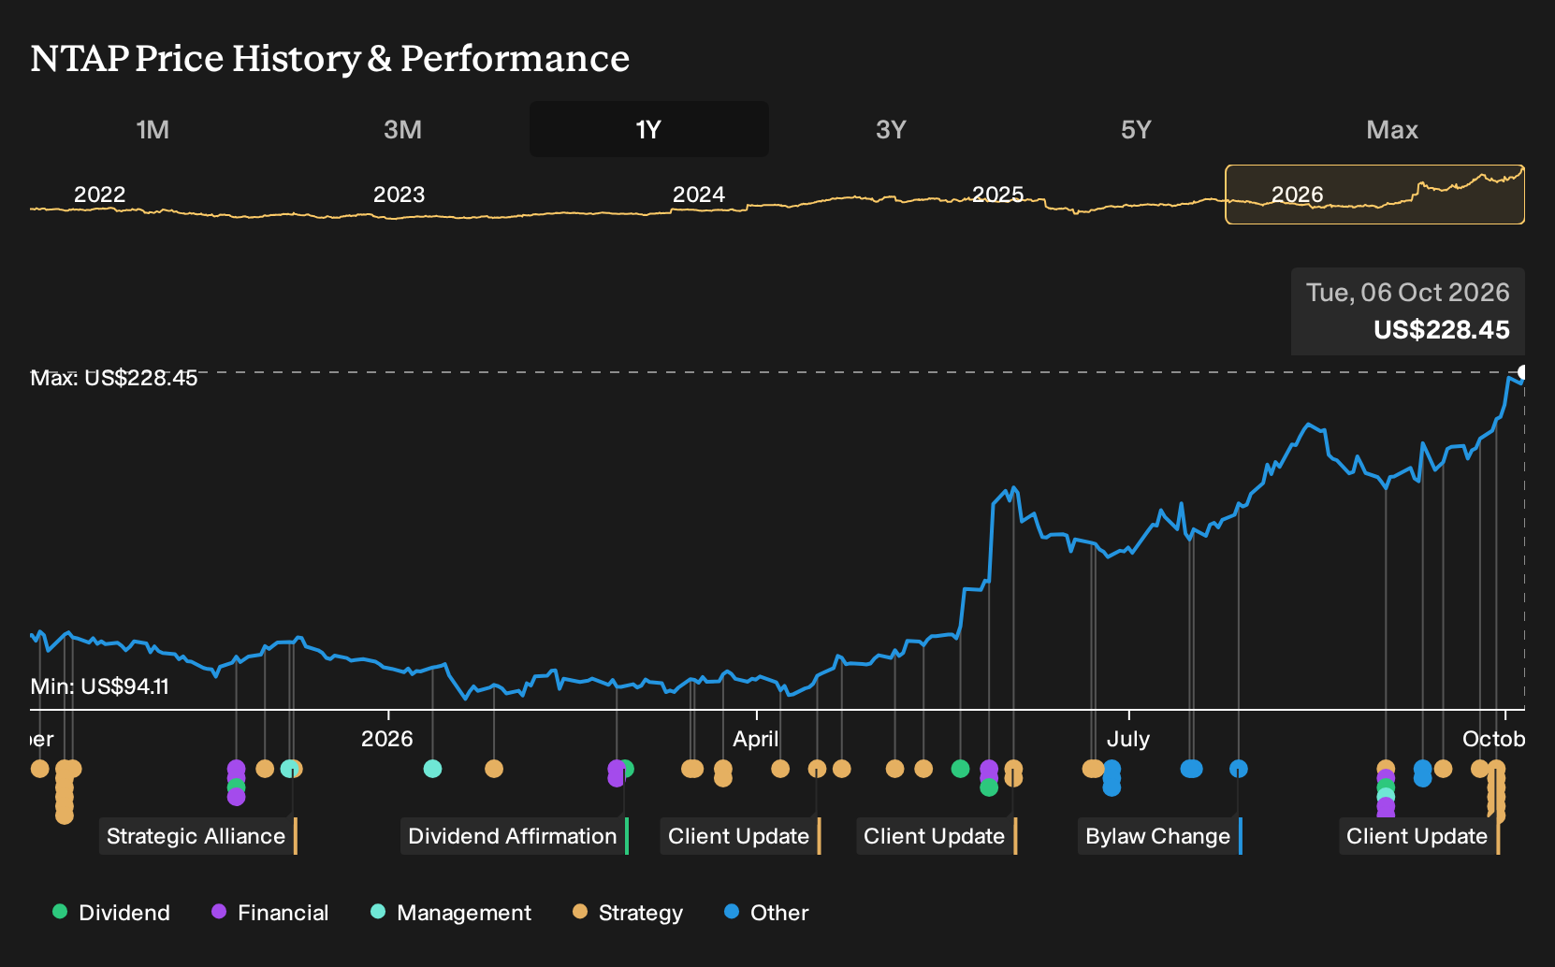Click the white price point marker at US$228.45
This screenshot has width=1555, height=967.
pos(1523,372)
